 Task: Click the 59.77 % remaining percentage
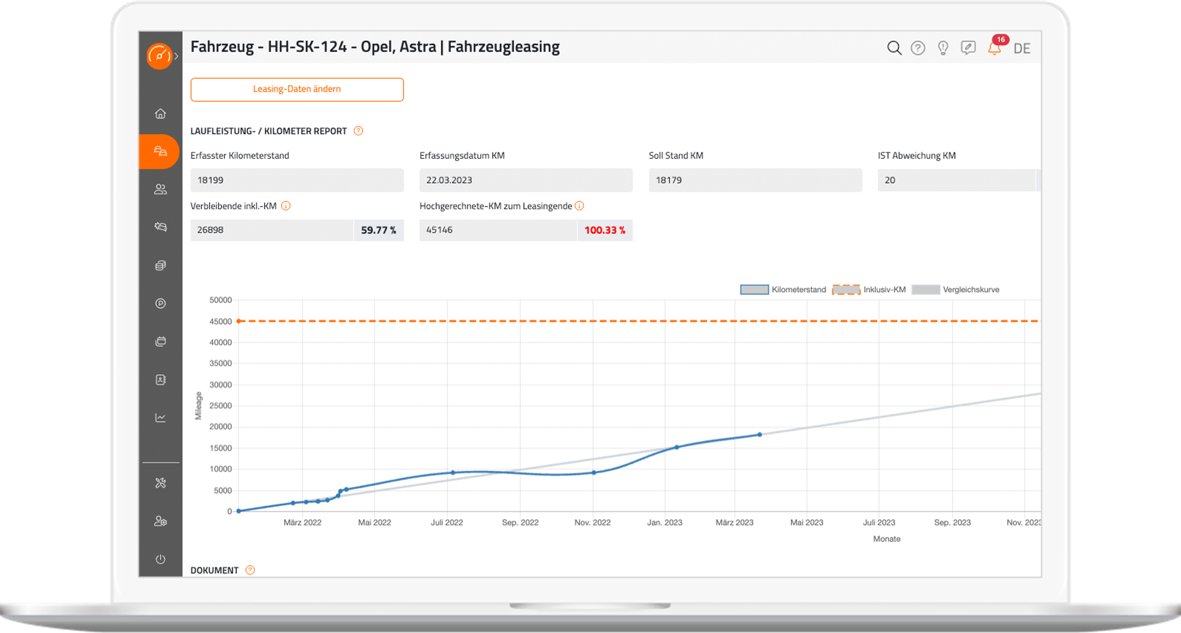click(x=378, y=230)
